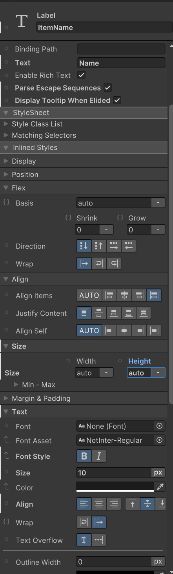This screenshot has height=574, width=173.
Task: Set Align Items to AUTO
Action: tap(89, 295)
